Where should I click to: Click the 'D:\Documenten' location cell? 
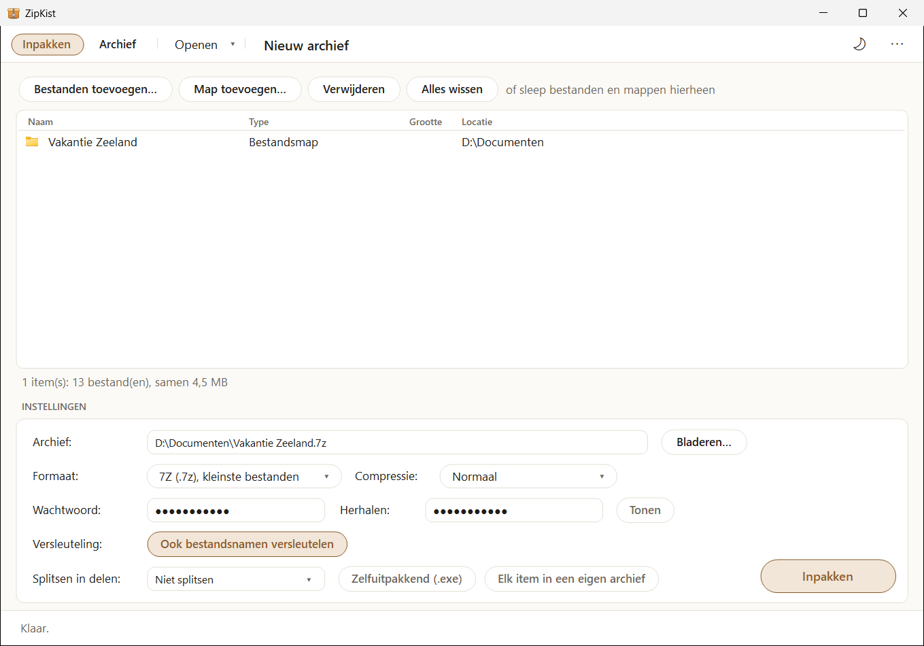pyautogui.click(x=502, y=142)
